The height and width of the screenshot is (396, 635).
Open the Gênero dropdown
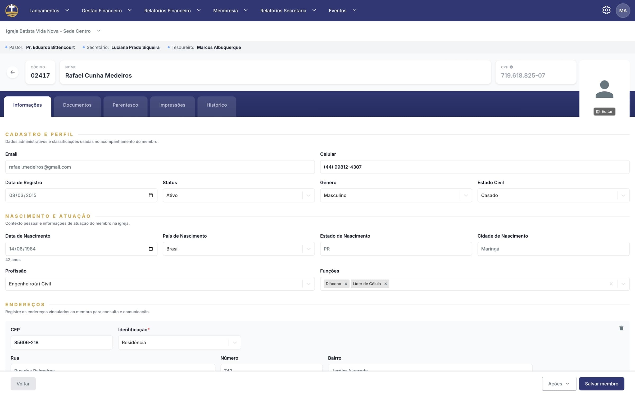pyautogui.click(x=396, y=195)
